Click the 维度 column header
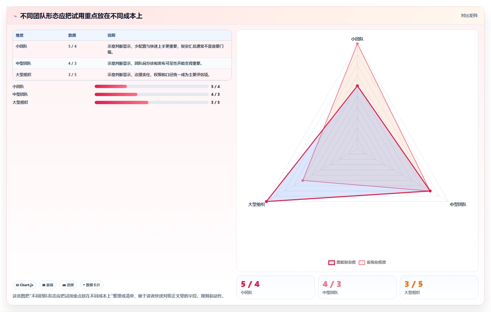The width and height of the screenshot is (491, 312). coord(20,35)
